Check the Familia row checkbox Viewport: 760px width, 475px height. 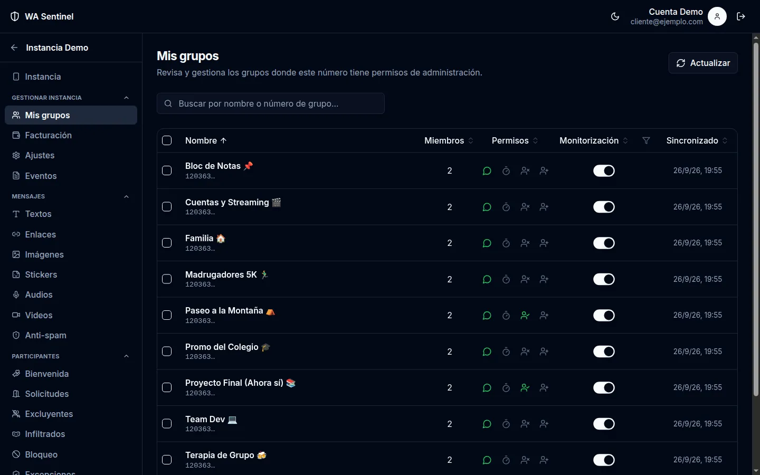click(167, 243)
